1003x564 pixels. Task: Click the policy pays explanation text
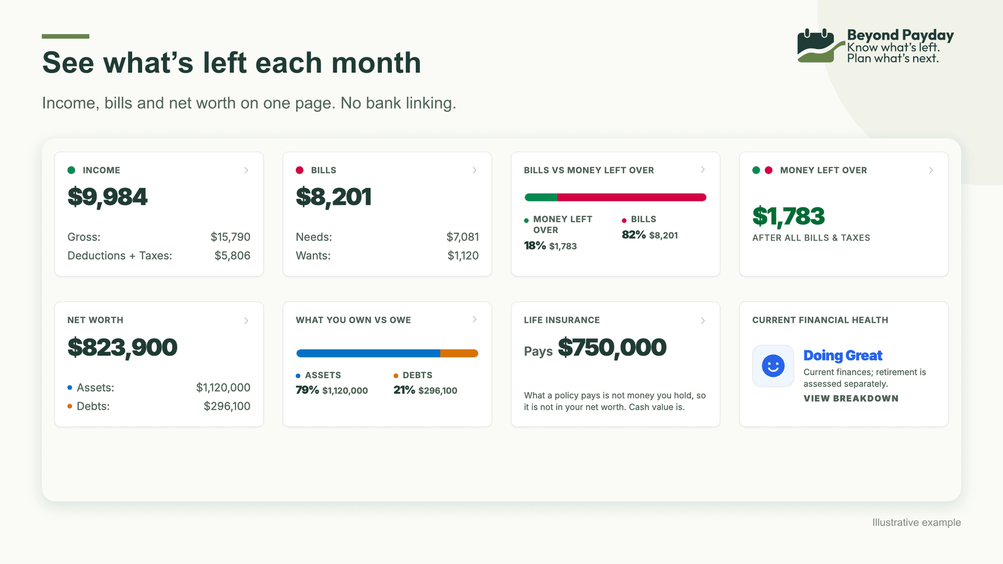click(x=615, y=401)
